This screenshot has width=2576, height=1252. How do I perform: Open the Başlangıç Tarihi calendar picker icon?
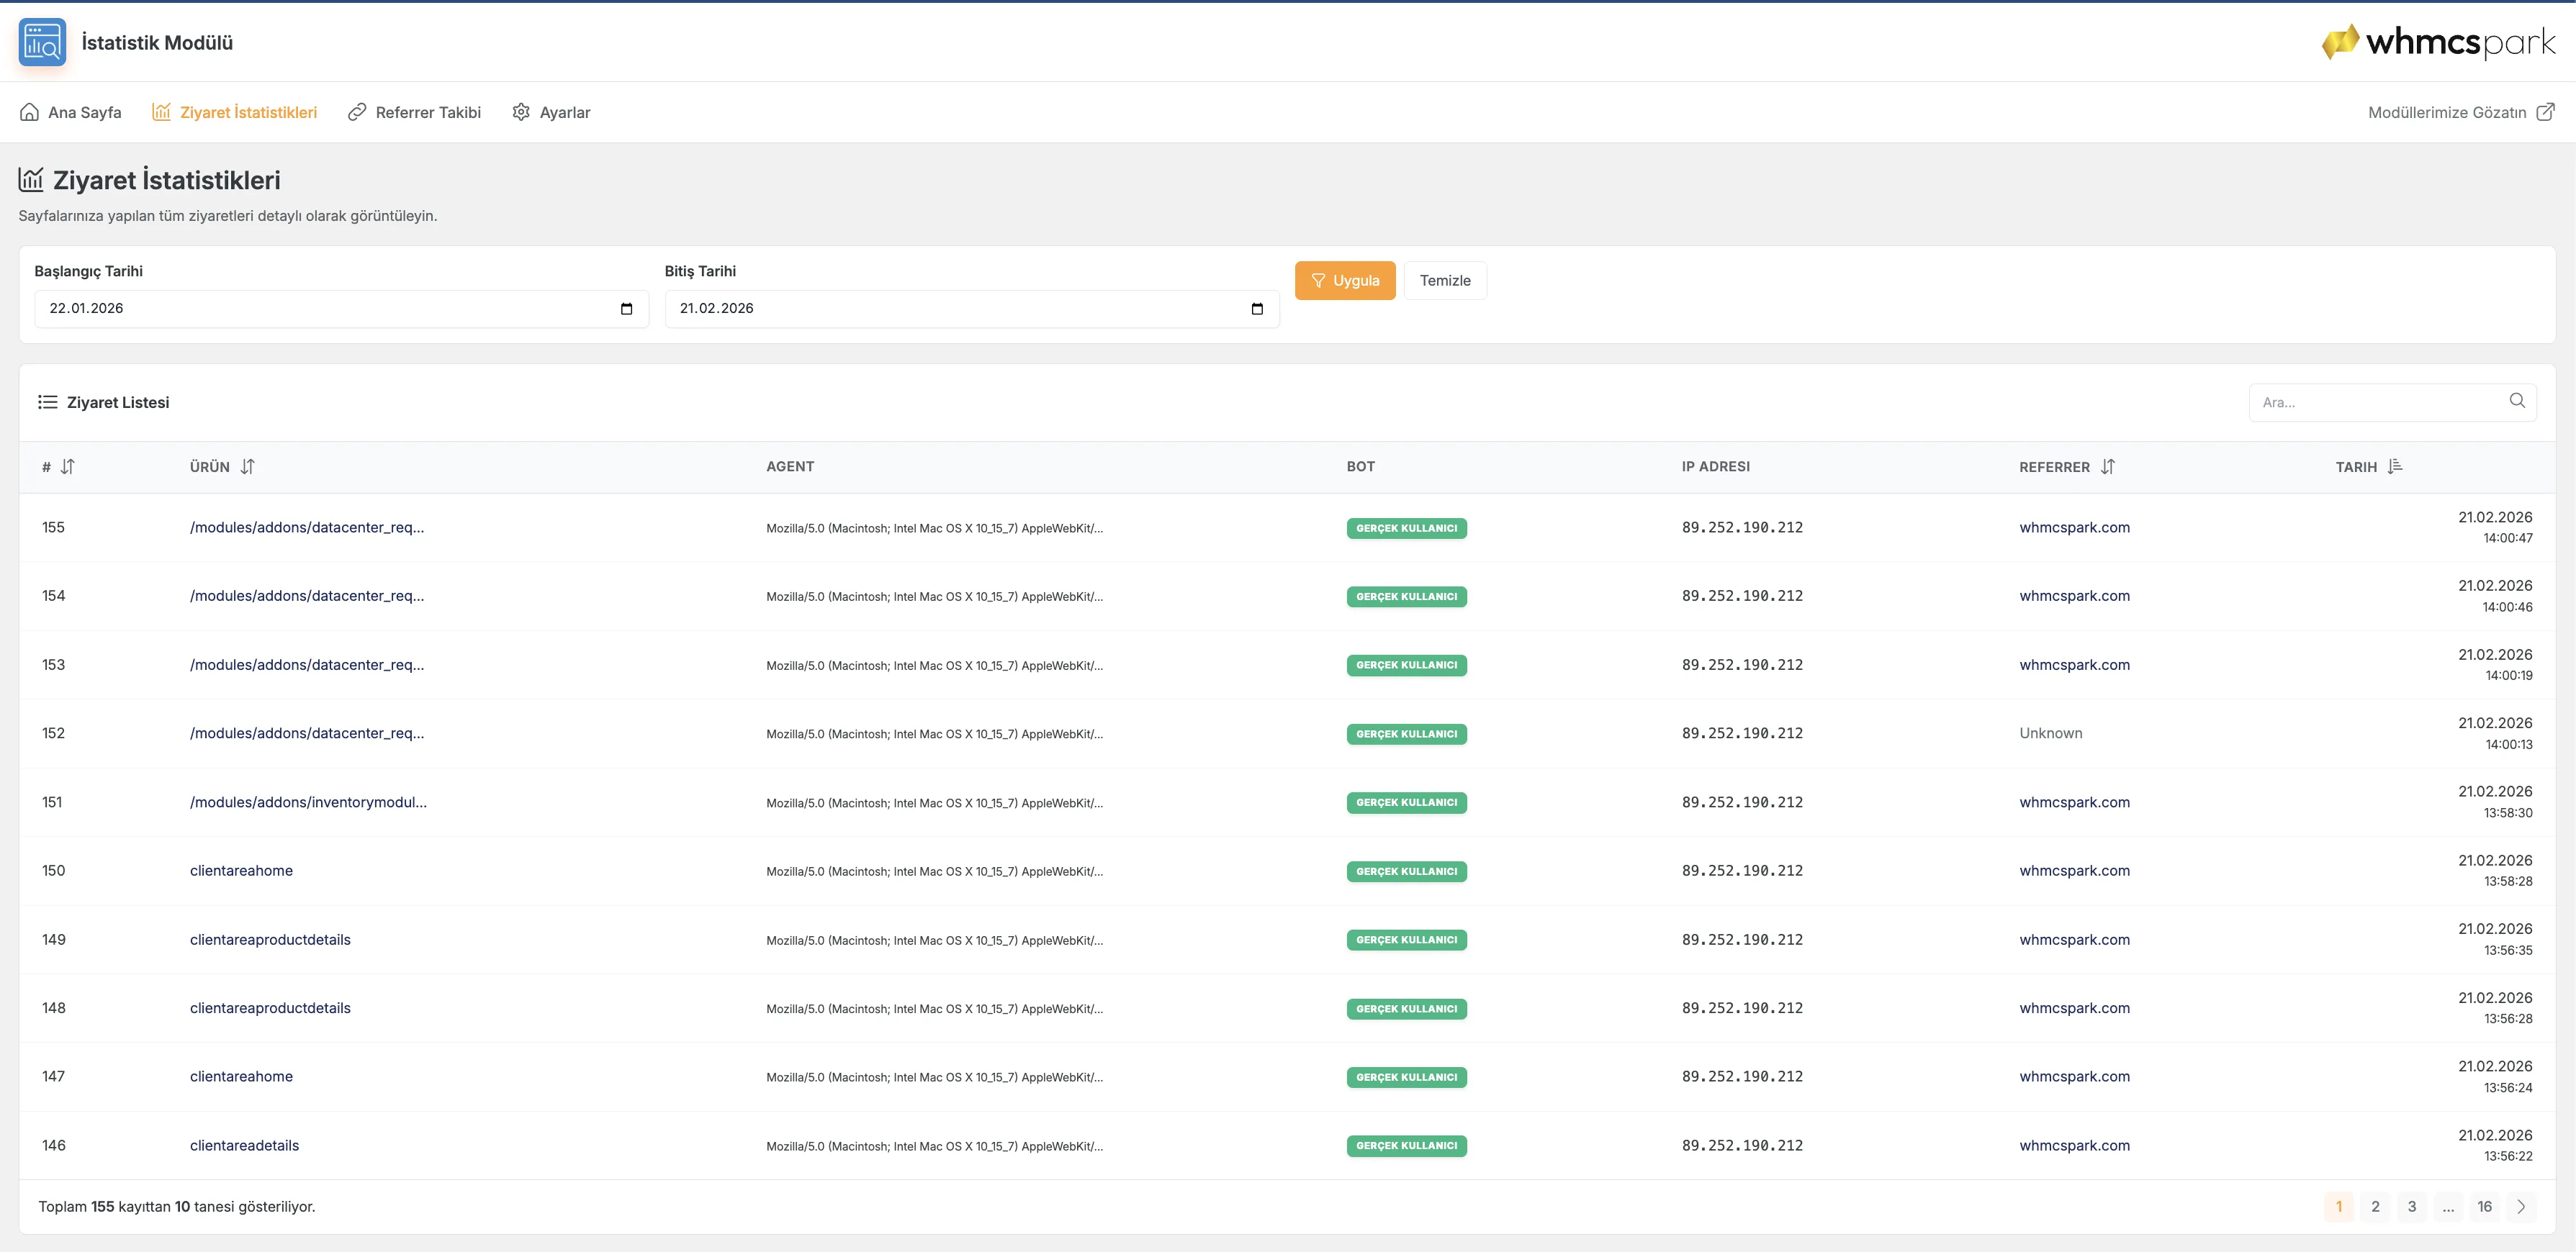626,309
